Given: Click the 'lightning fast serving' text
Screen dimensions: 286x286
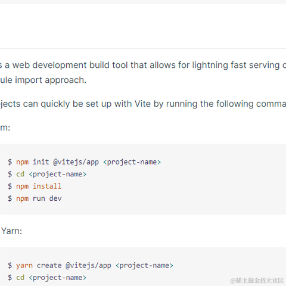Looking at the screenshot, I should [x=236, y=66].
